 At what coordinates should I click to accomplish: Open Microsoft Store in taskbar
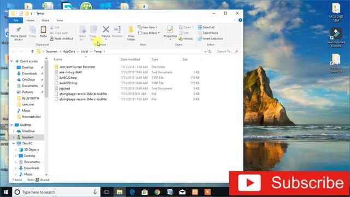[x=144, y=192]
